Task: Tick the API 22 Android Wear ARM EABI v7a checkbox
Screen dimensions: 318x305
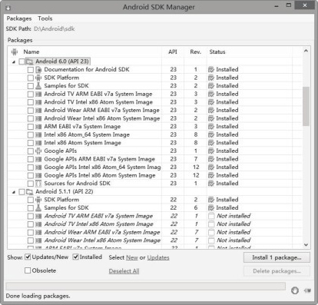Action: (31, 232)
